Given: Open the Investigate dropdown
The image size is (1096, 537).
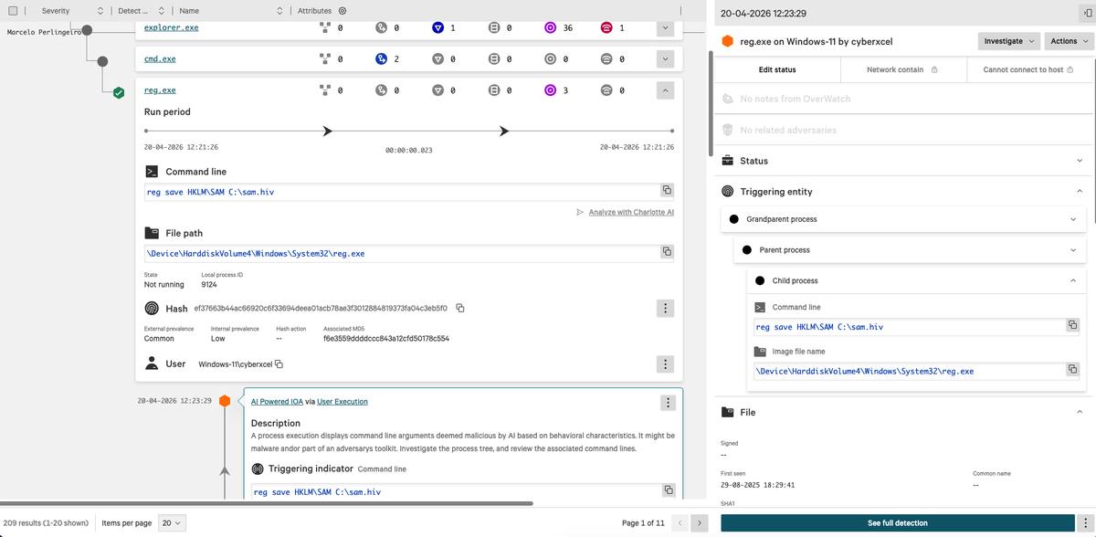Looking at the screenshot, I should 1009,41.
